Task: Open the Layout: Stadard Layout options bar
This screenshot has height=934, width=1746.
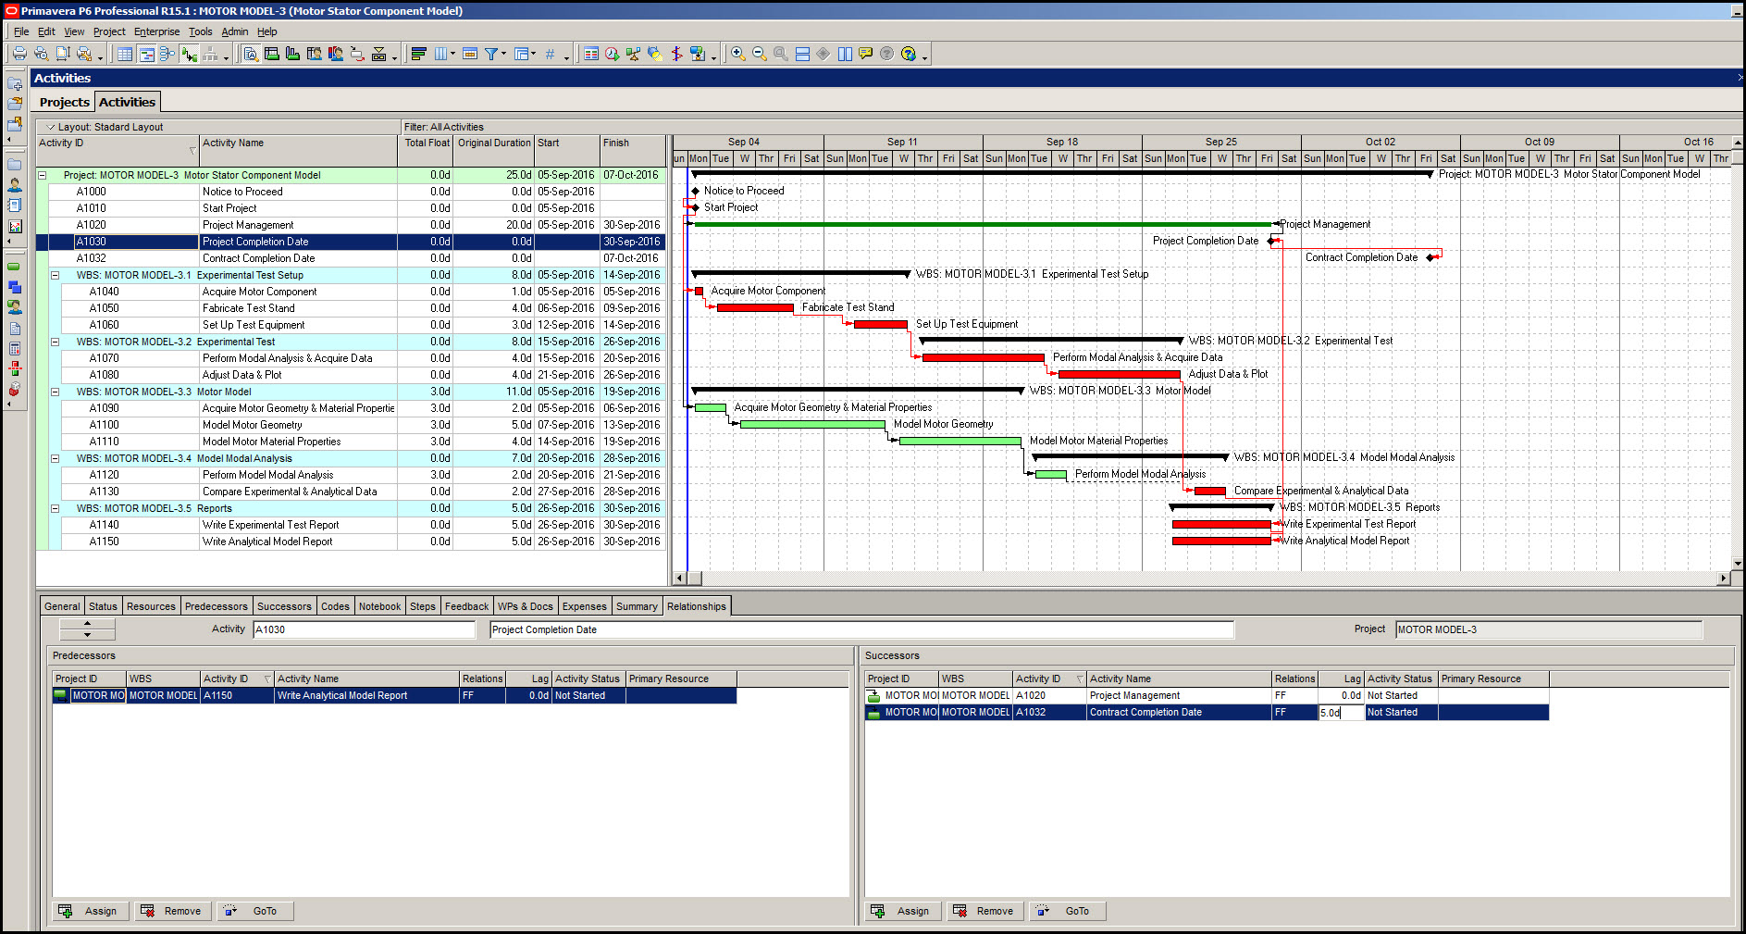Action: [x=218, y=127]
